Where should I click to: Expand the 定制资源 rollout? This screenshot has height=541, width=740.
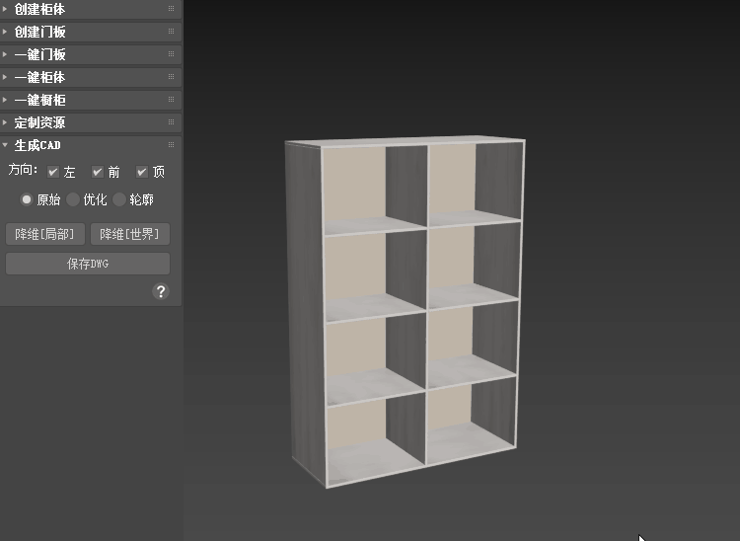(x=91, y=122)
